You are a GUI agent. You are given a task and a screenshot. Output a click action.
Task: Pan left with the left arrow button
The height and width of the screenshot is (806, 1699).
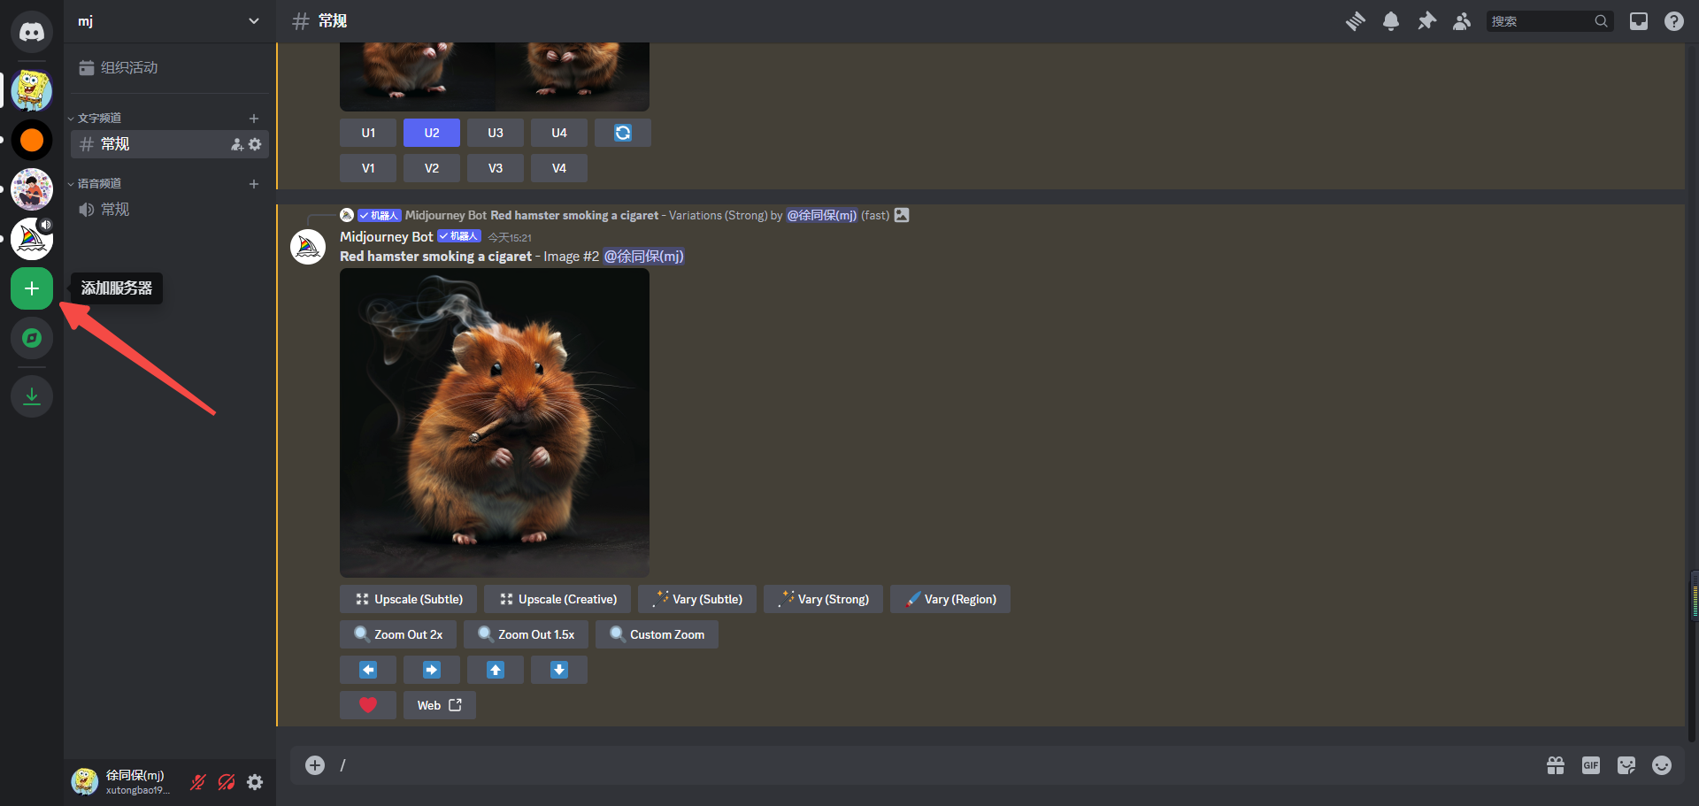pos(368,670)
